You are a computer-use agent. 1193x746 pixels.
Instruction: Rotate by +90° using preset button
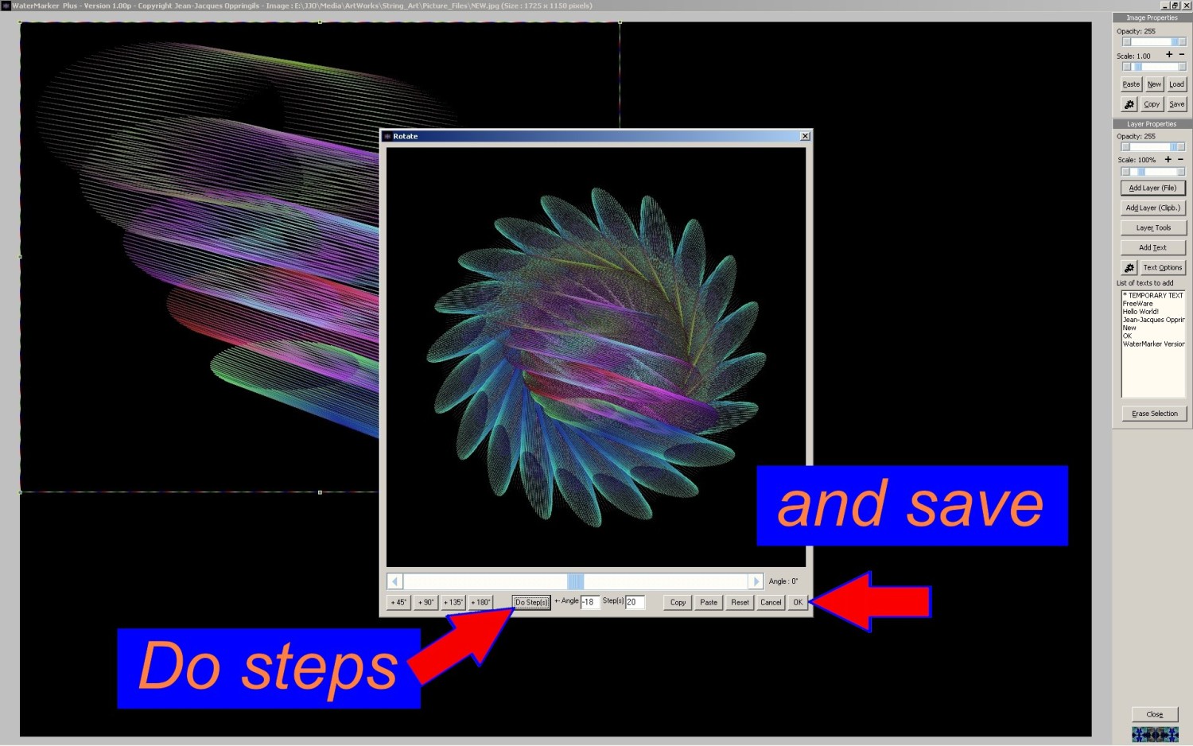click(426, 603)
